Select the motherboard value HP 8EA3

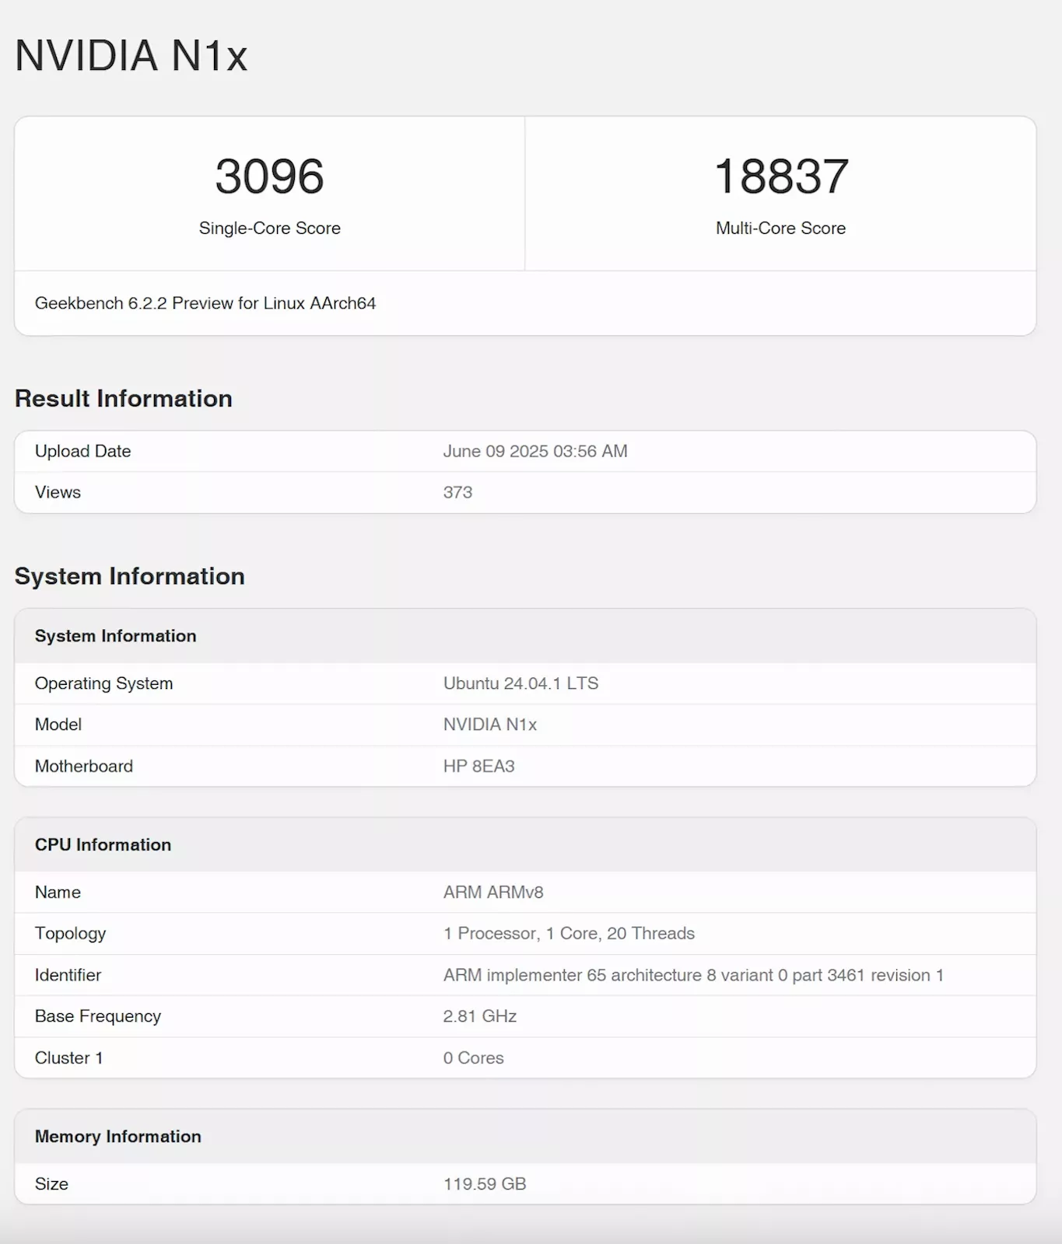click(478, 766)
